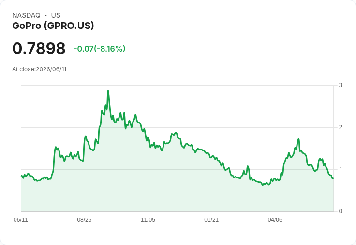Screen dimensions: 356x245
Task: Click the rally peak near 1.7 on the line
Action: click(298, 139)
